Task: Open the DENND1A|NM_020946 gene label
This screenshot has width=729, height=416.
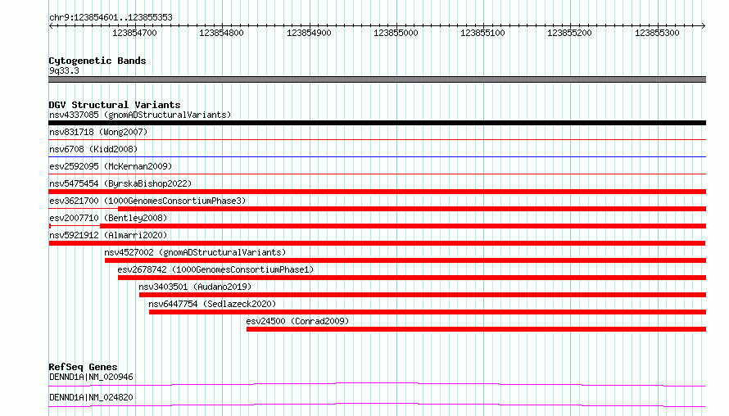Action: click(91, 377)
